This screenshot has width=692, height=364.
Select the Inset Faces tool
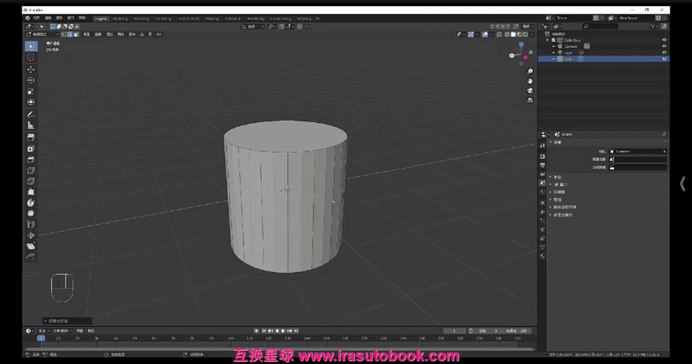click(x=31, y=149)
